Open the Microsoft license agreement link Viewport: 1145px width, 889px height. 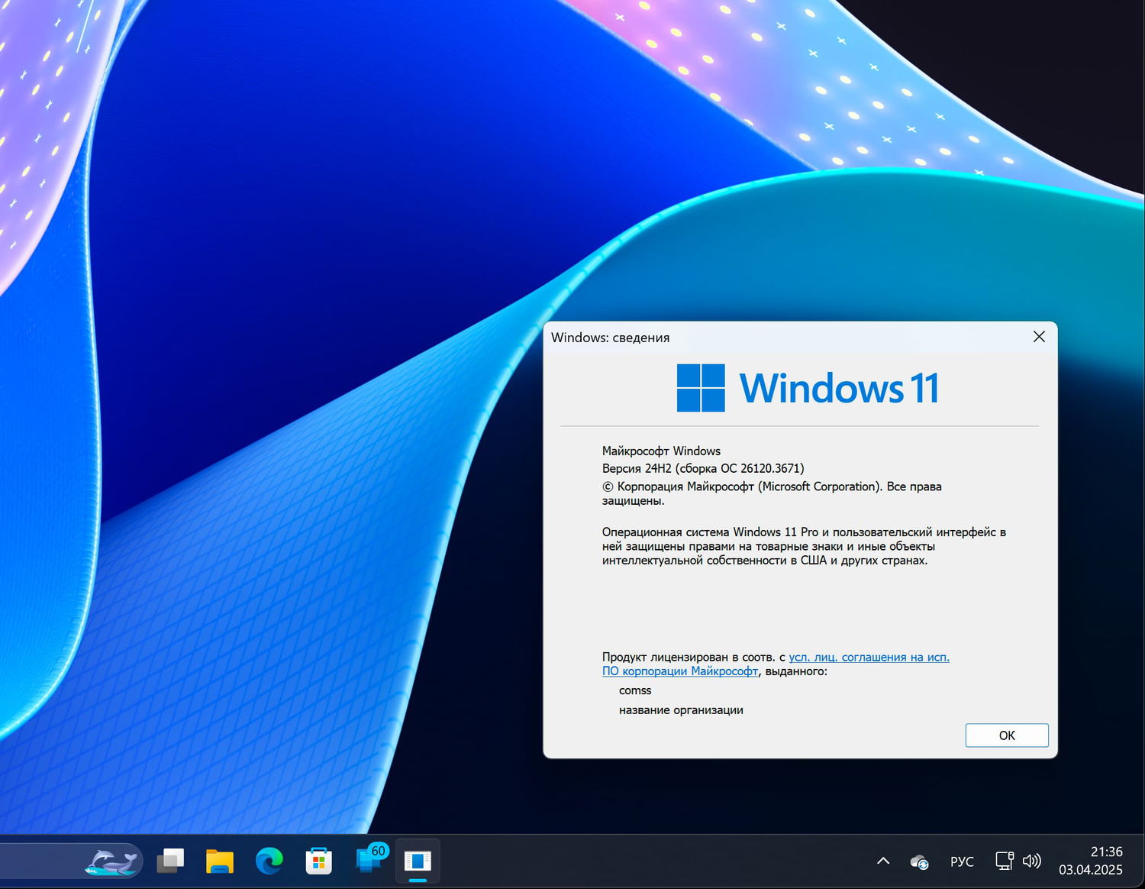coord(869,657)
